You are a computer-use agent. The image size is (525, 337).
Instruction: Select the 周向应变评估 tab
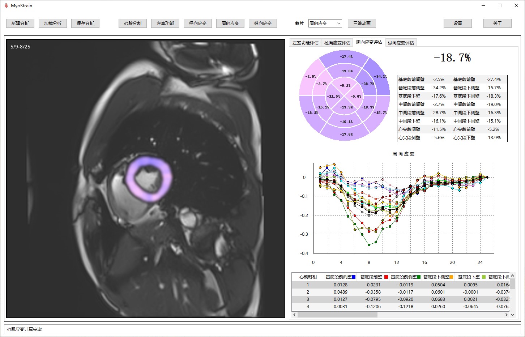(x=369, y=42)
